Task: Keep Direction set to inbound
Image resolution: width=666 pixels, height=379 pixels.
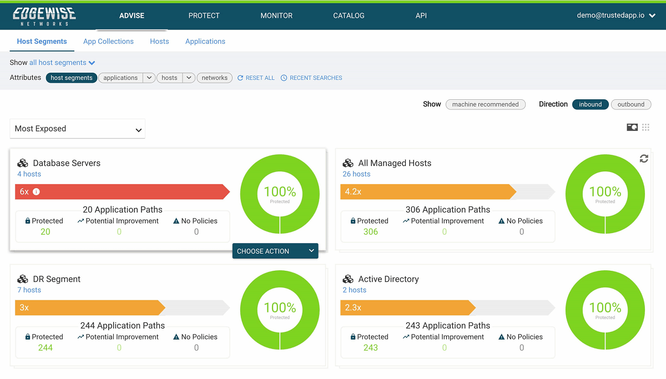Action: coord(590,104)
